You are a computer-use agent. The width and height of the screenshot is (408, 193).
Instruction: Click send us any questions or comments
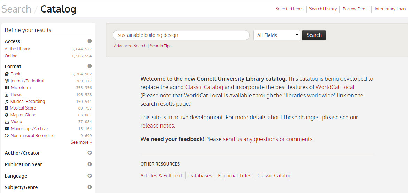pyautogui.click(x=268, y=139)
